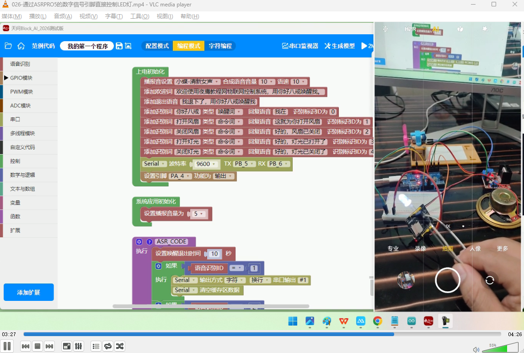Click the image export icon beside save

[x=128, y=46]
